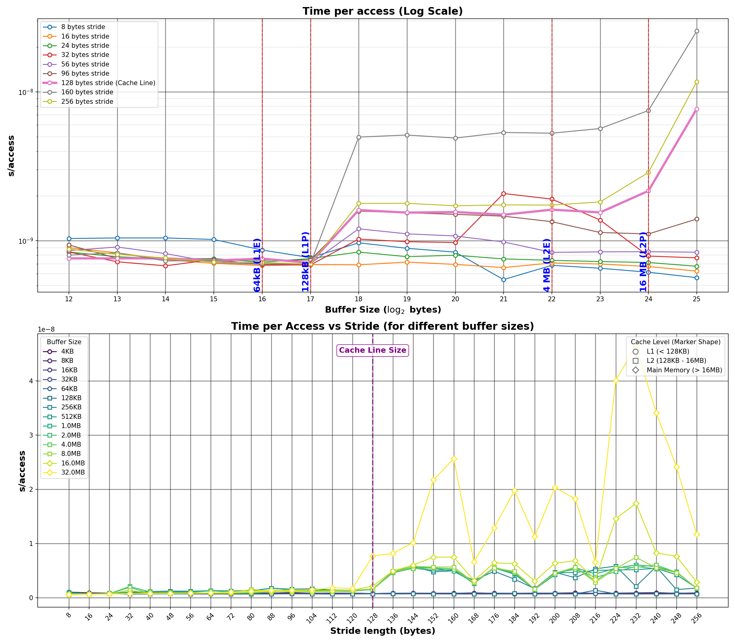
Task: Click the 4KB buffer size legend entry
Action: click(x=67, y=352)
